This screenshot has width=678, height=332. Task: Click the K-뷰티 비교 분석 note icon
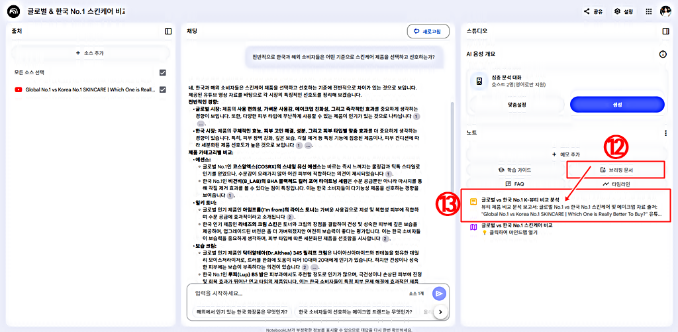pos(474,201)
